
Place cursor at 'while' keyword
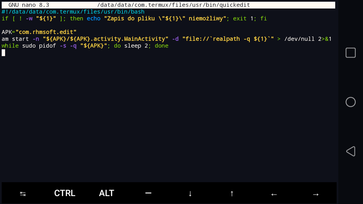point(10,46)
